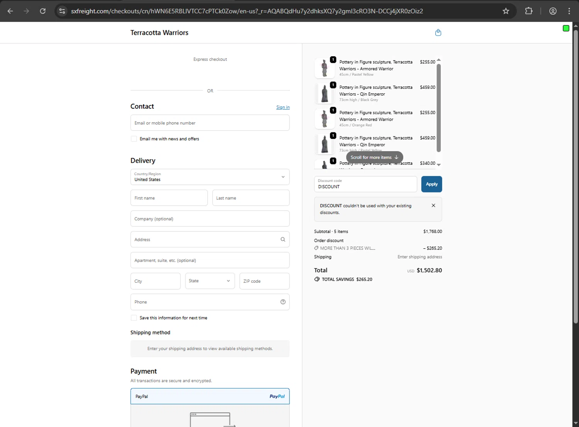Enable Email me with news and offers
579x427 pixels.
(x=134, y=139)
